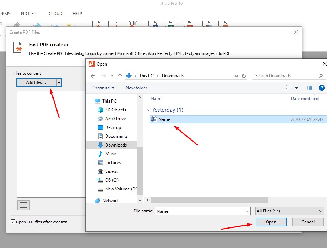Select the convert To Word icon
This screenshot has width=327, height=248.
153,25
